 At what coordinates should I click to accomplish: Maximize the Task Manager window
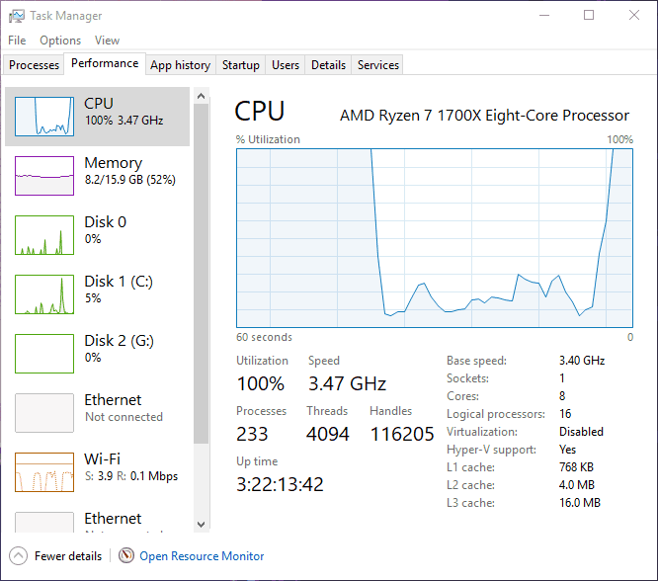pos(589,16)
